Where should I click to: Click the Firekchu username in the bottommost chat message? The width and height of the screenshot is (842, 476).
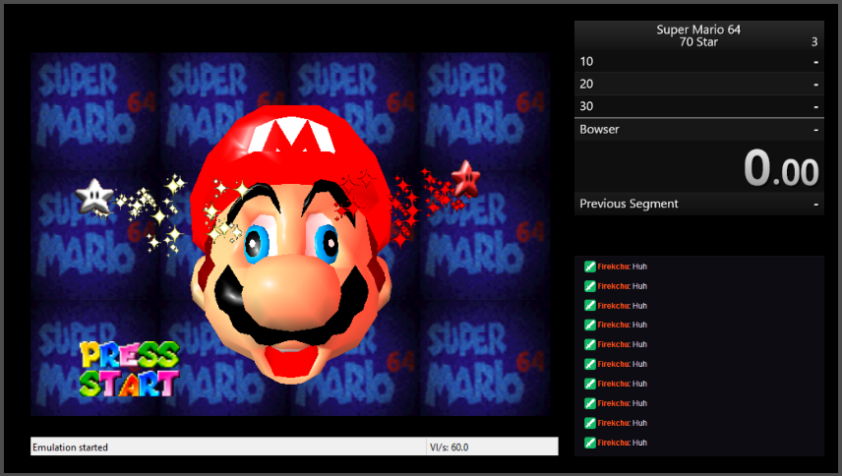click(613, 443)
